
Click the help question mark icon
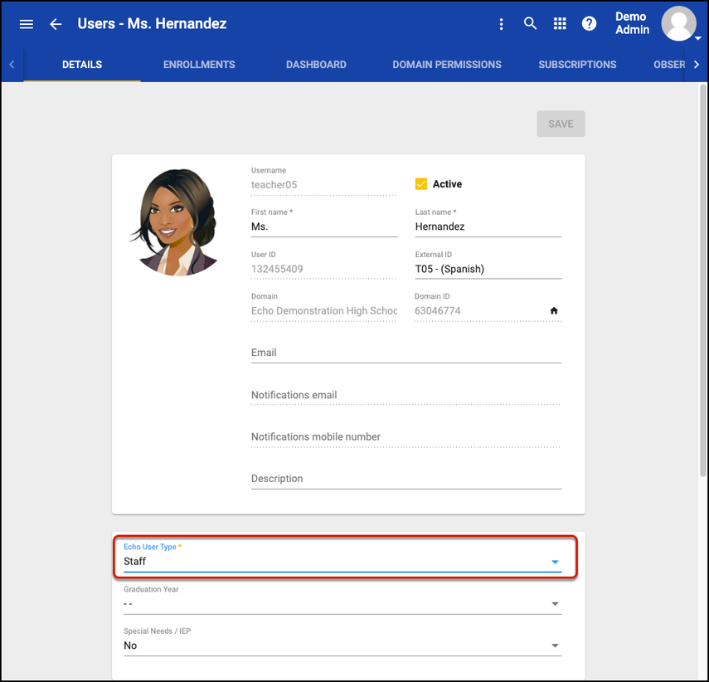(x=589, y=24)
